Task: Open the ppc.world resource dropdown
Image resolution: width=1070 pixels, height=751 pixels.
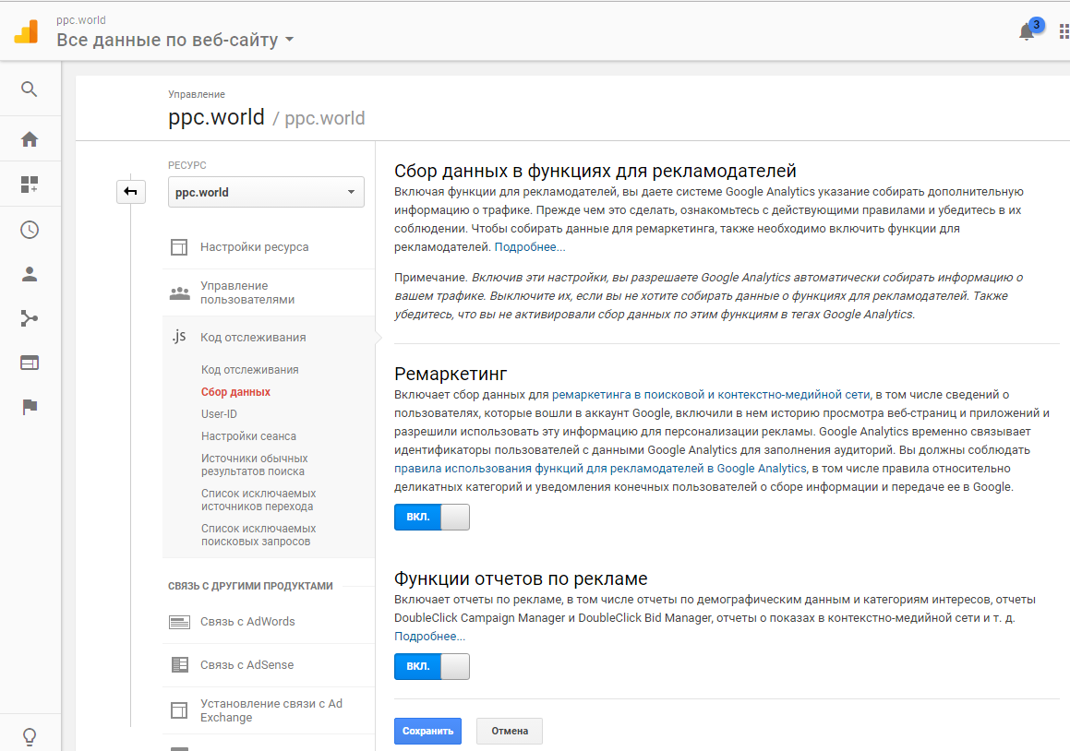Action: tap(266, 193)
